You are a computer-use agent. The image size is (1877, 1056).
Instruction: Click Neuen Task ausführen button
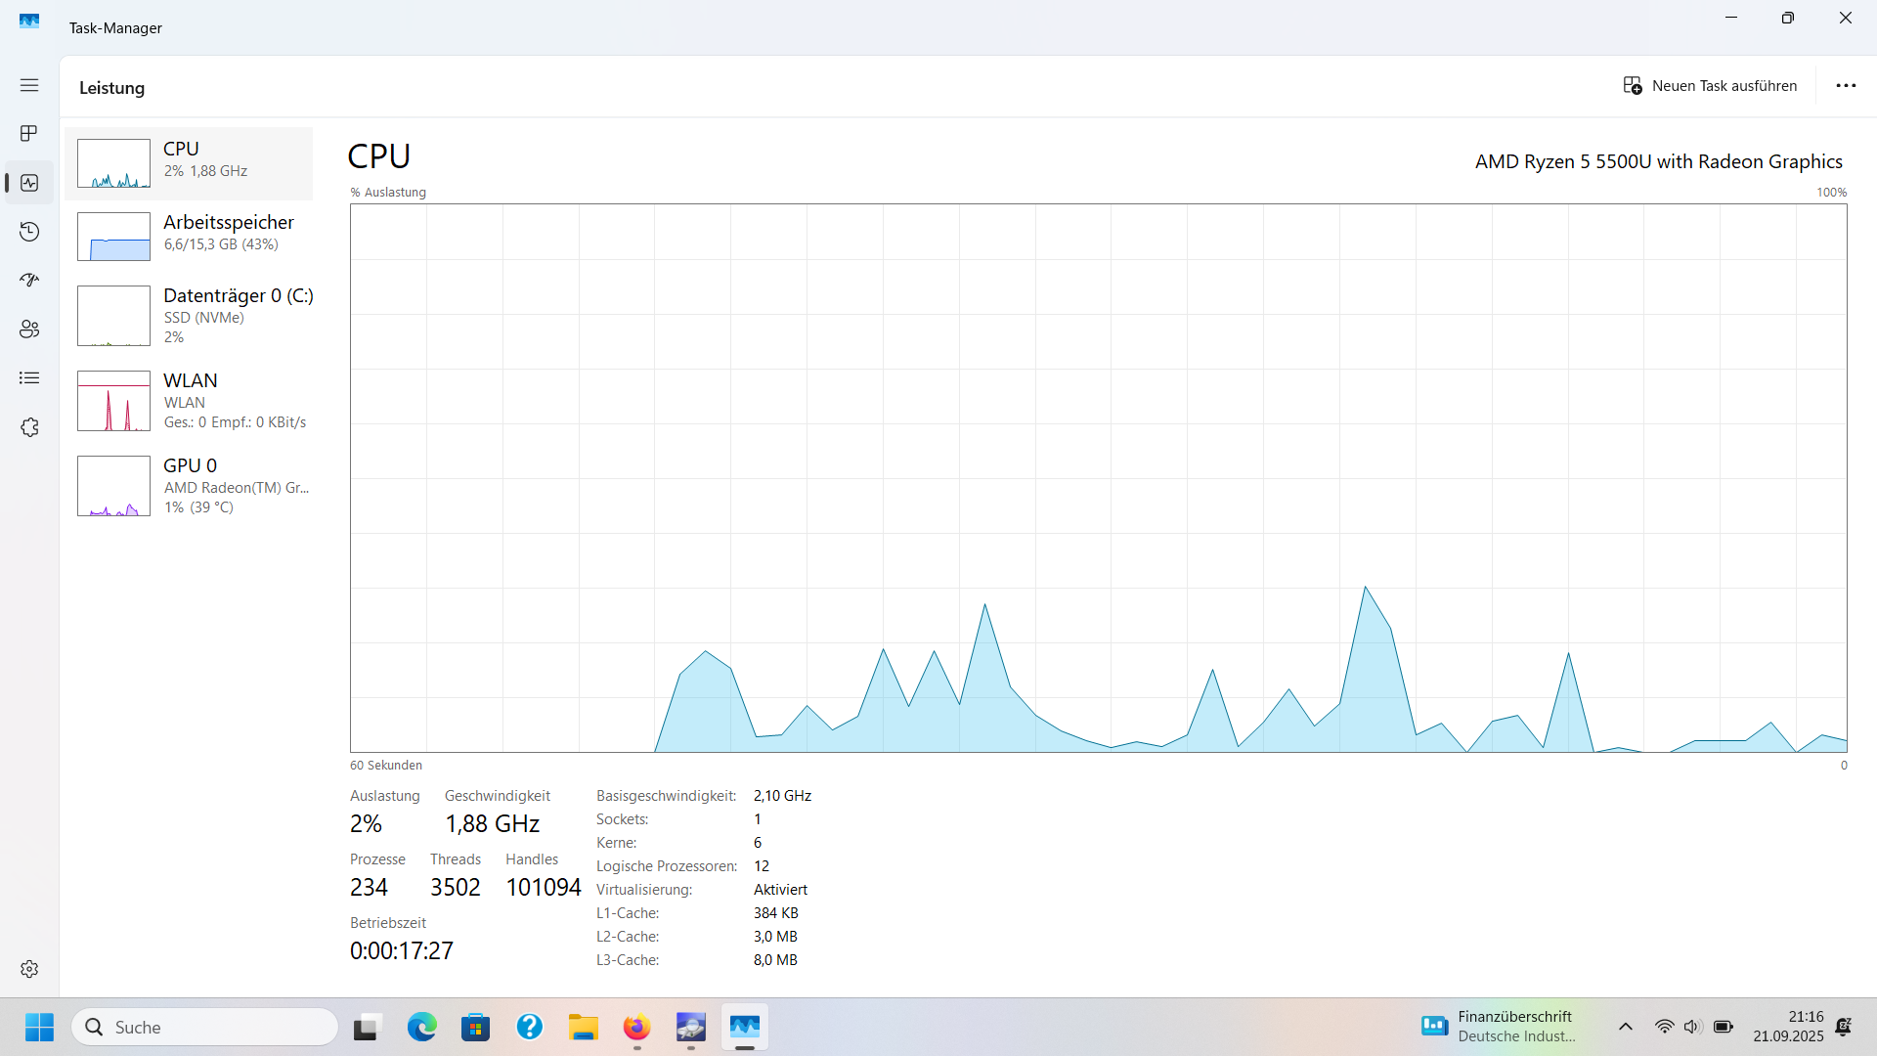point(1710,86)
